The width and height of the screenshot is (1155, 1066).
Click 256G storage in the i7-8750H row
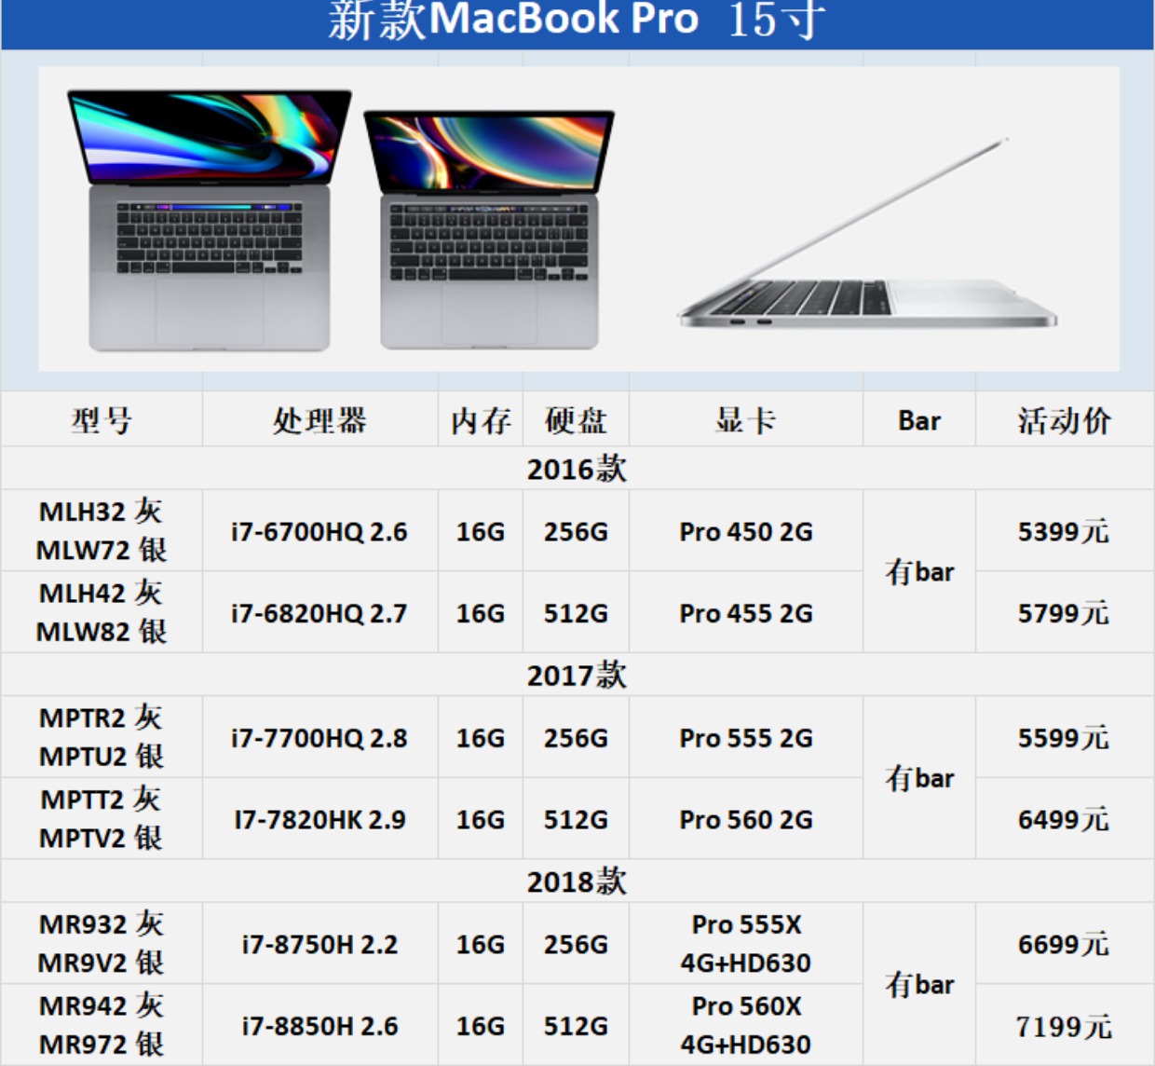click(x=576, y=945)
